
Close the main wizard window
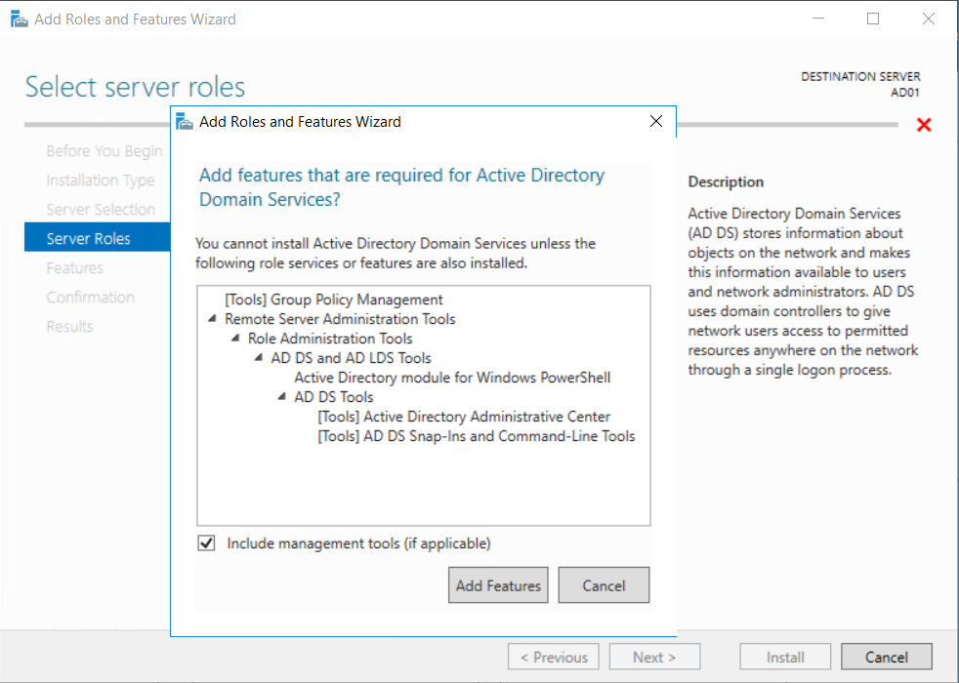click(929, 19)
